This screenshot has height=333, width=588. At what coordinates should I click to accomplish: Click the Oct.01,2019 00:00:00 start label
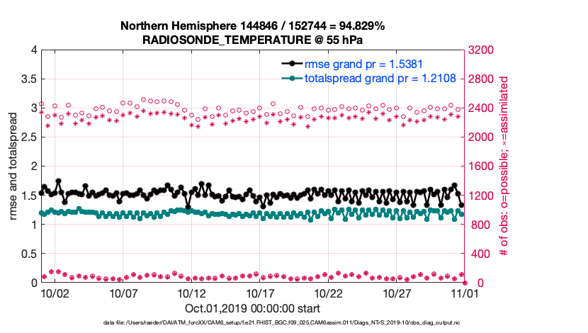252,308
